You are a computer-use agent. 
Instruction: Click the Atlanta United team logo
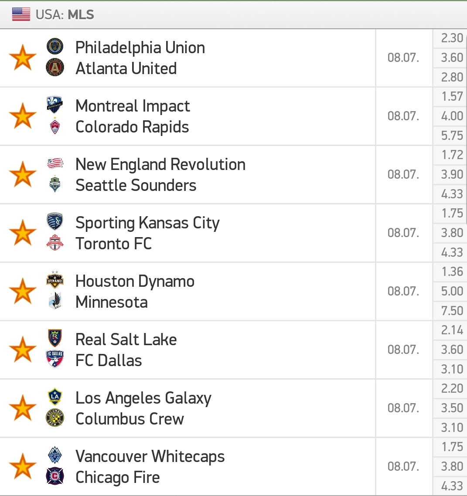tap(55, 68)
